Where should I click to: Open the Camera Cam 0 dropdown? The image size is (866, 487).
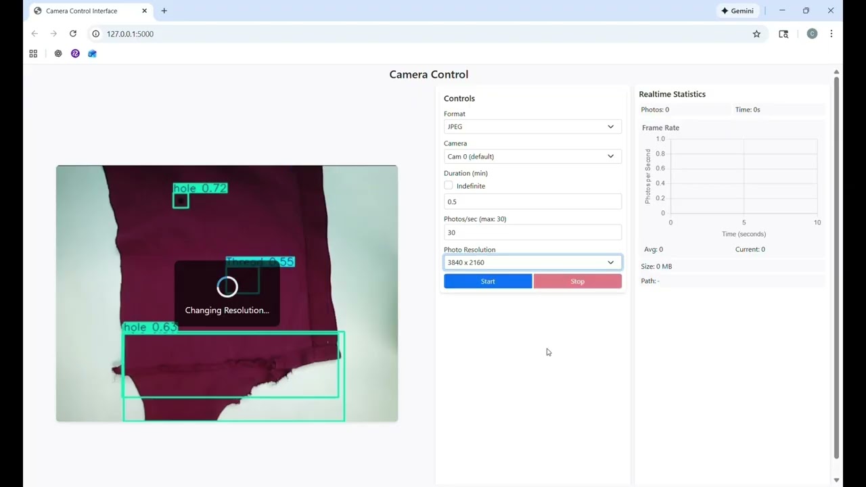tap(532, 156)
